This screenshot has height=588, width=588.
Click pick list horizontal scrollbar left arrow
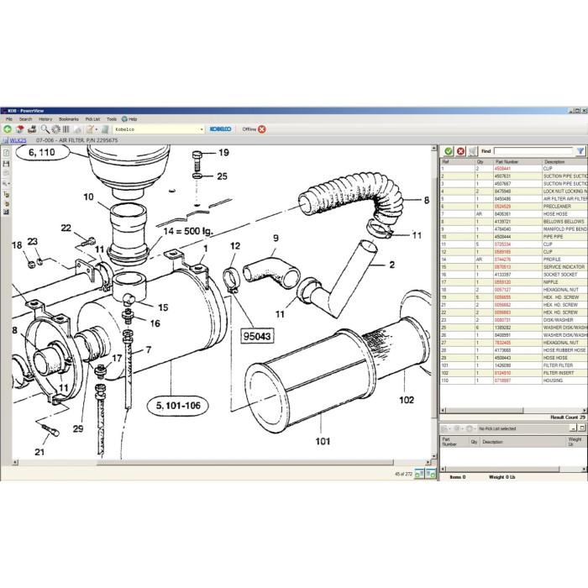pos(443,469)
